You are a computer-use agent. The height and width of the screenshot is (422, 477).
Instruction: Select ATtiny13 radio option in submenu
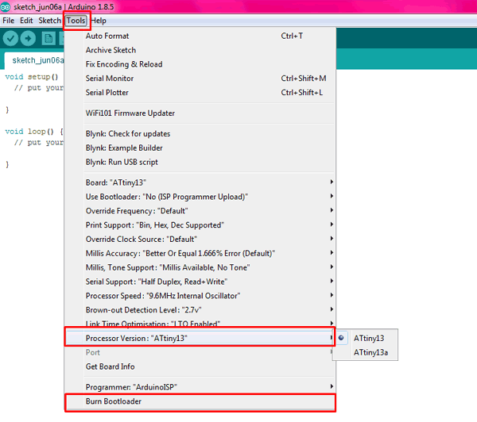tap(366, 338)
